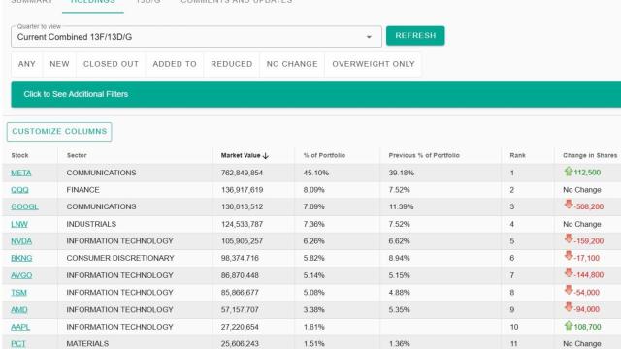Open the LNW stock link
Screen dimensions: 621x349
click(x=19, y=224)
